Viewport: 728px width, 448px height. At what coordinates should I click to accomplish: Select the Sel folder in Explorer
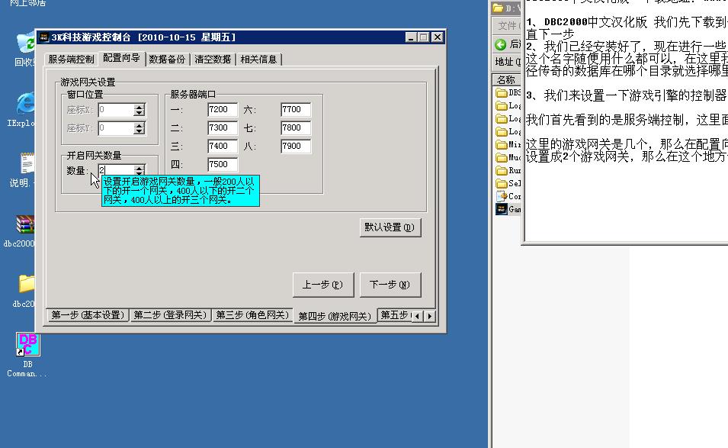click(508, 184)
